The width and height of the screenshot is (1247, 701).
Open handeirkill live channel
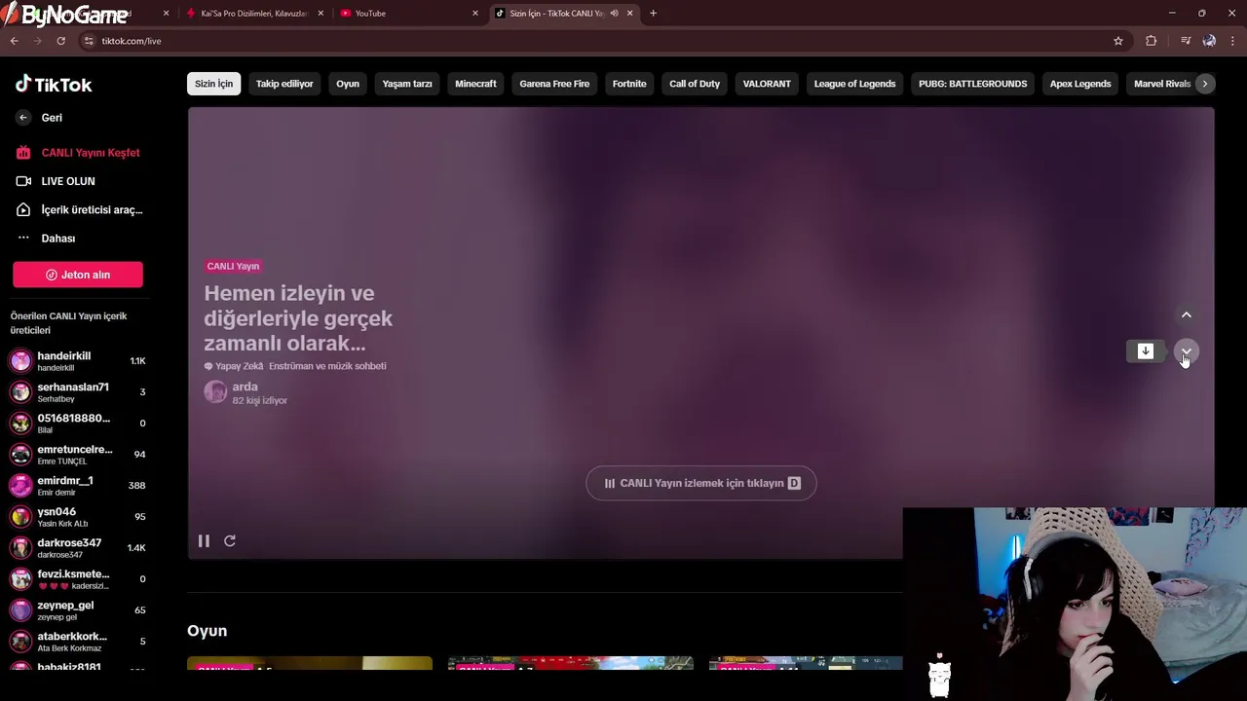(78, 361)
